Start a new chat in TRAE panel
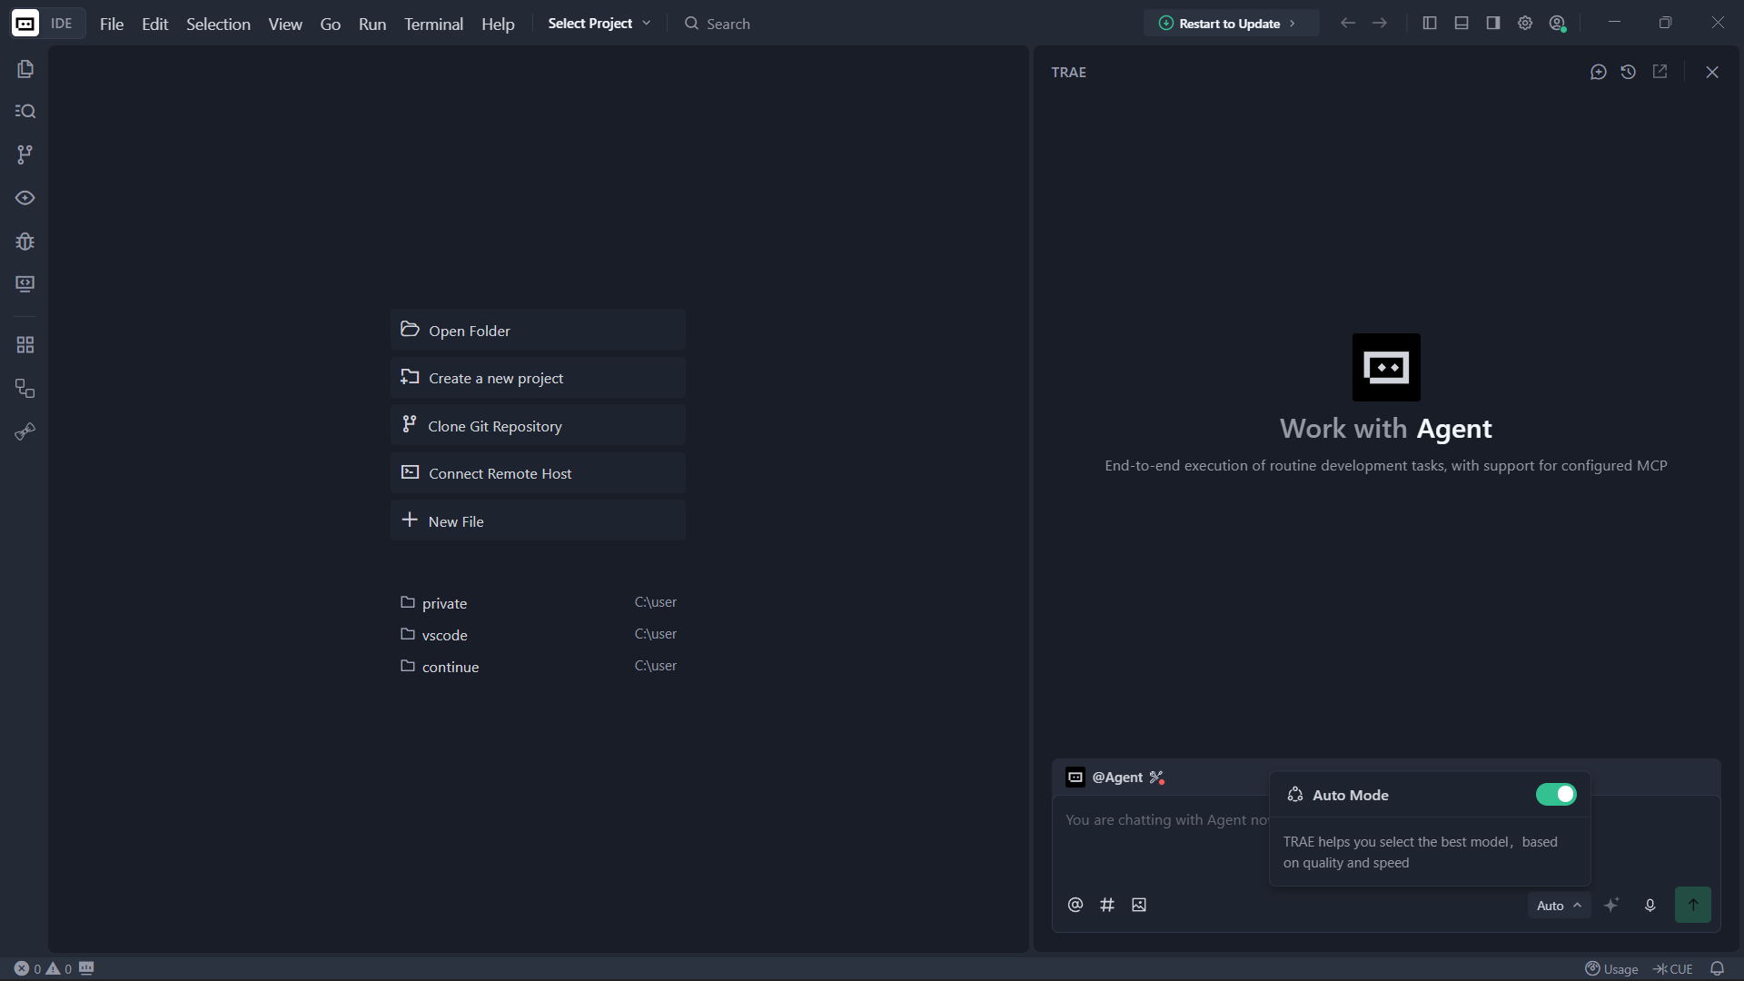The width and height of the screenshot is (1744, 981). coord(1599,72)
